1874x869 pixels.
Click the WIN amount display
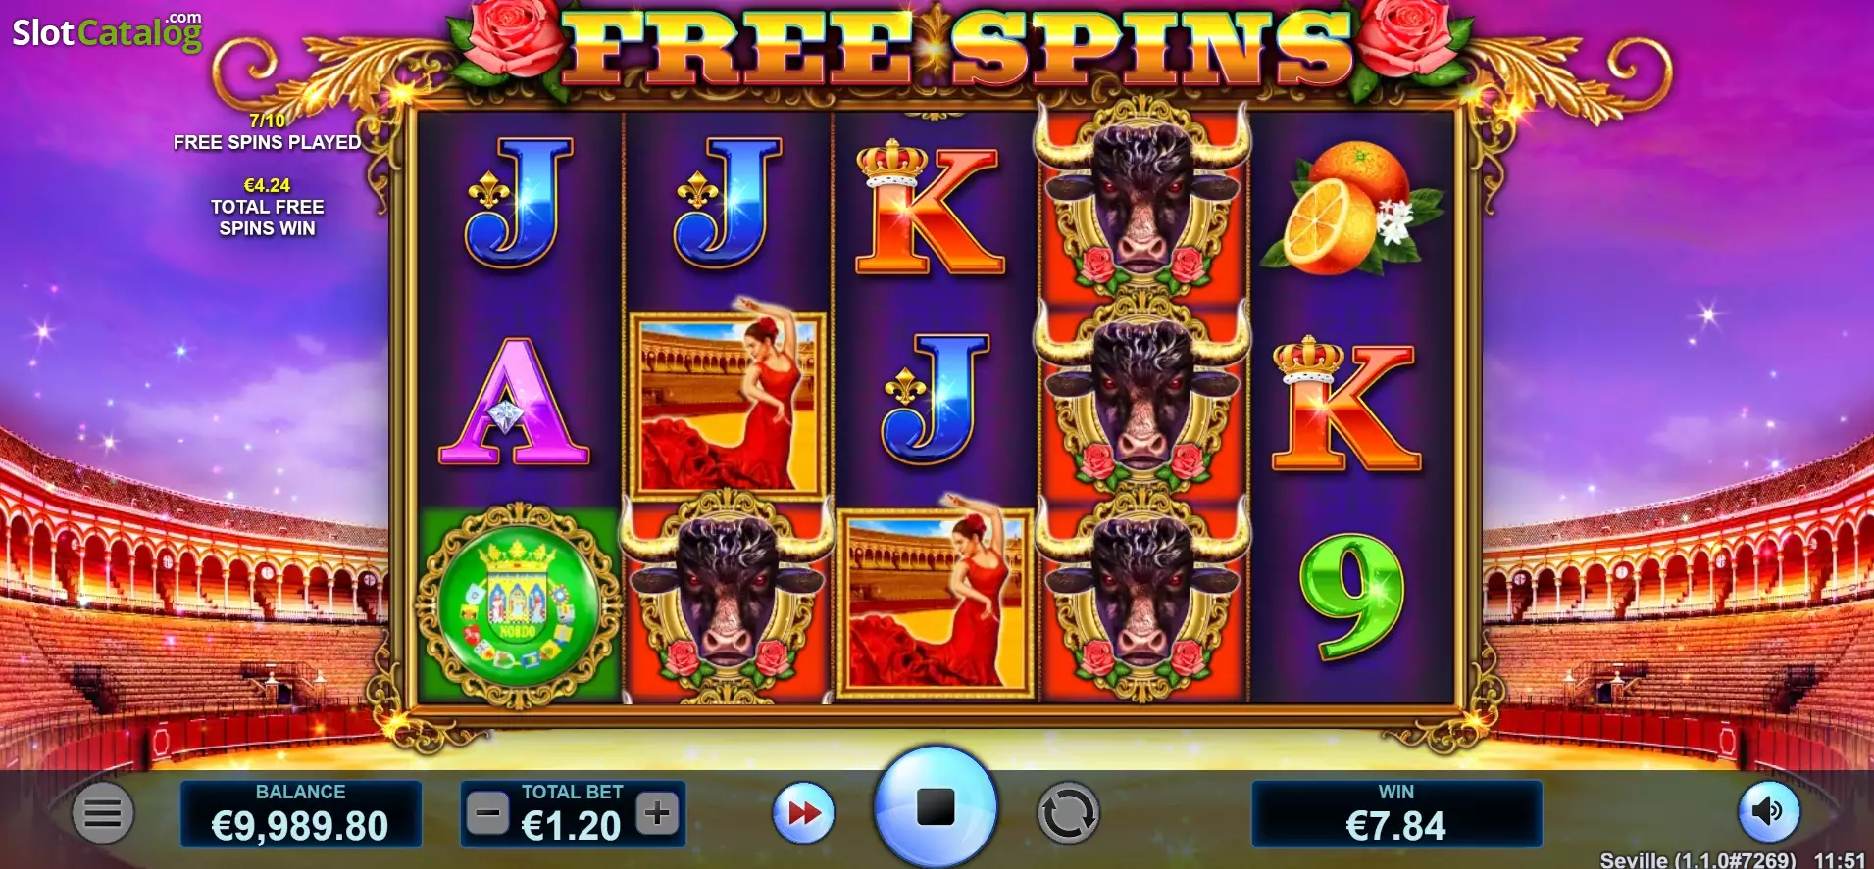click(x=1396, y=814)
